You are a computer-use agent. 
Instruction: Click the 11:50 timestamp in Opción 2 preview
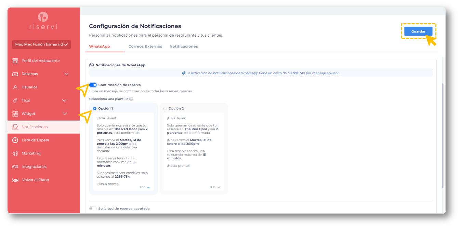tap(213, 187)
